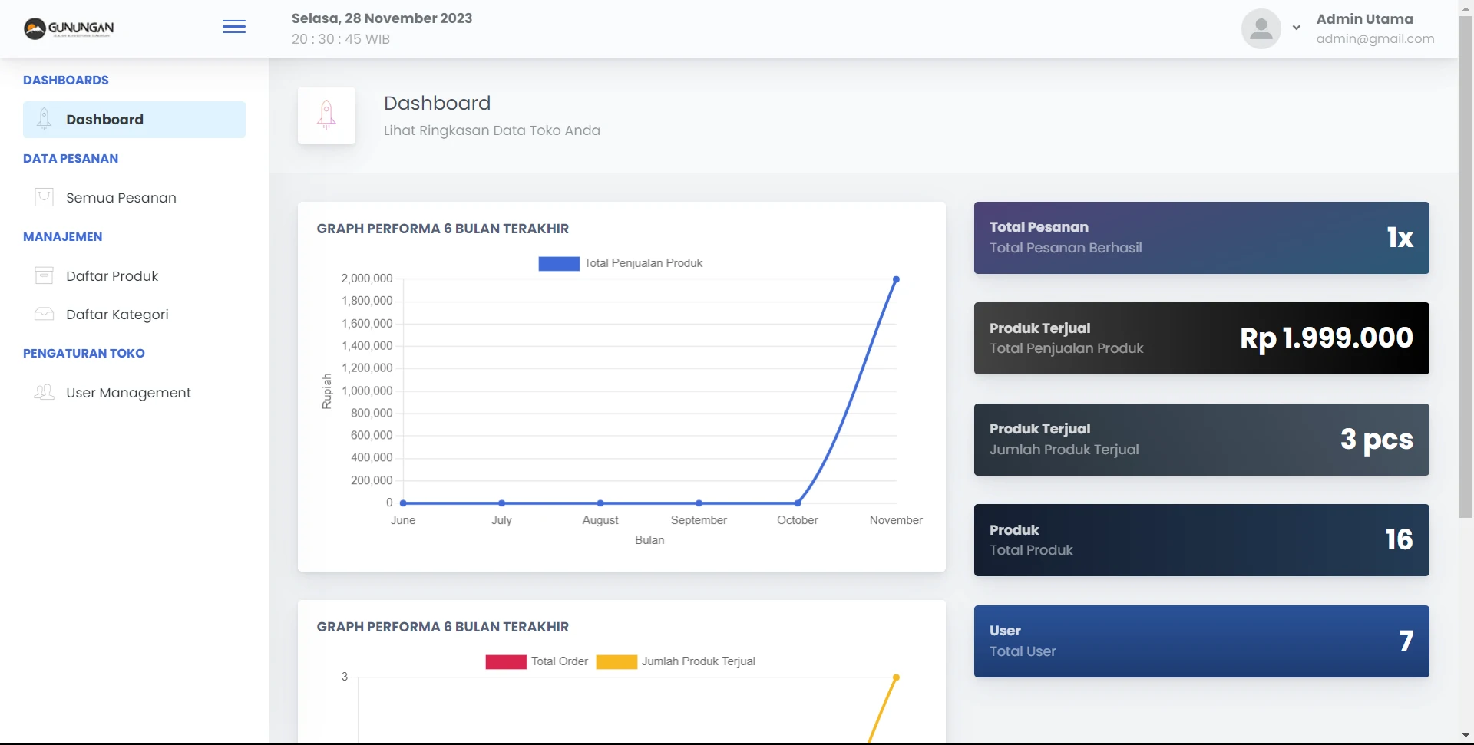Click the Admin Utama avatar icon

point(1261,29)
